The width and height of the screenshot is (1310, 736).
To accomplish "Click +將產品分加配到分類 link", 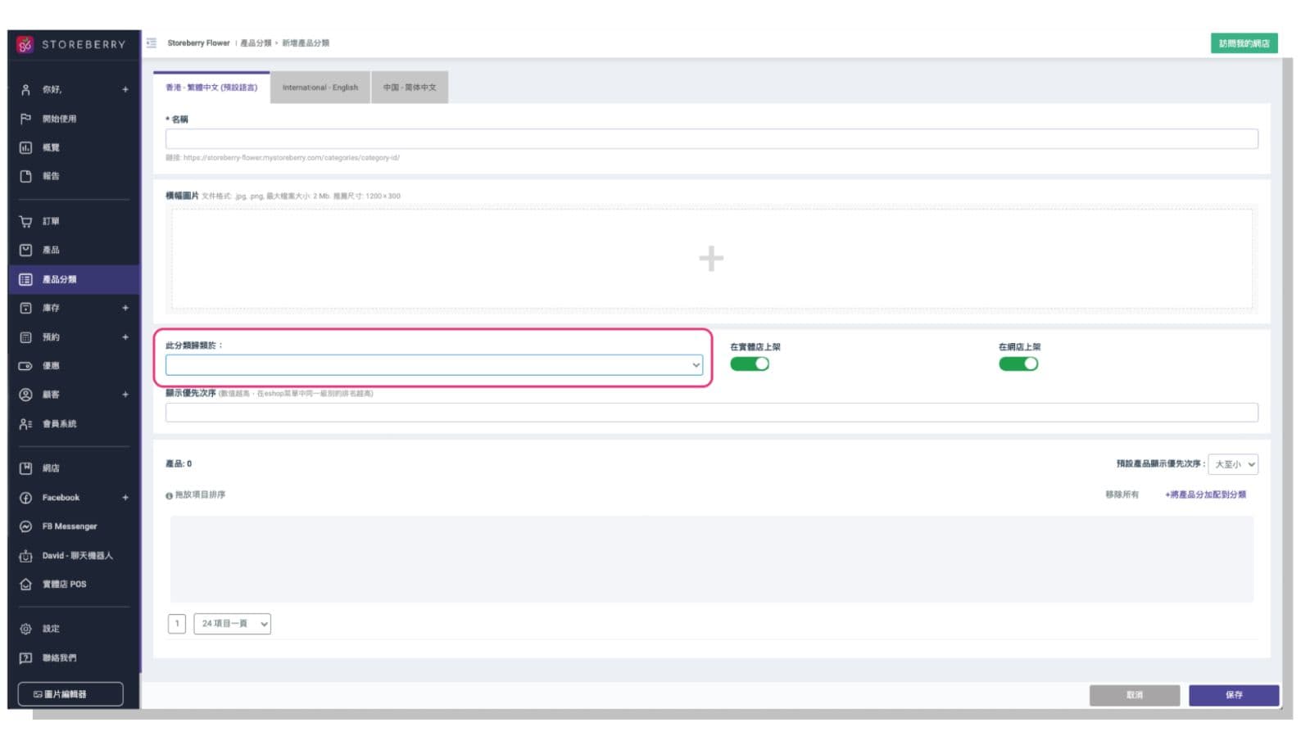I will (1206, 494).
